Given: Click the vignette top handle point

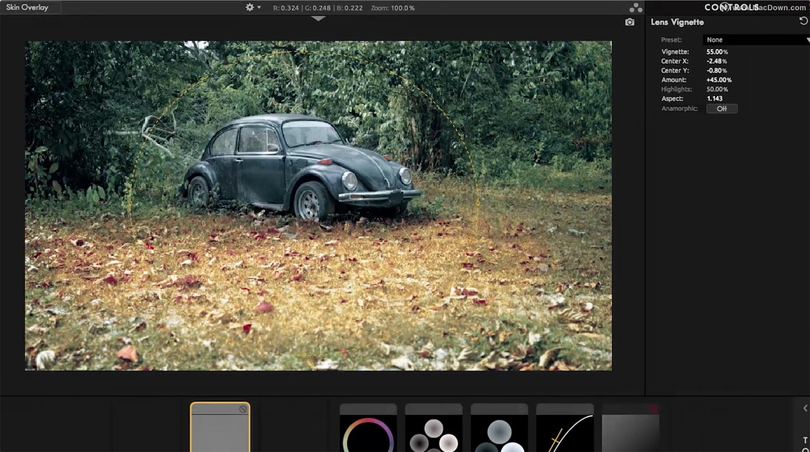Looking at the screenshot, I should click(x=304, y=51).
